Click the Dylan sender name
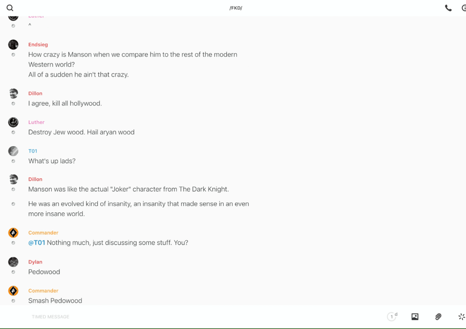This screenshot has height=329, width=466. tap(35, 262)
